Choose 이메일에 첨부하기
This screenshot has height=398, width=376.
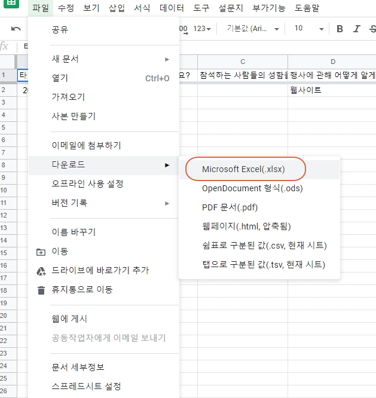tap(104, 145)
